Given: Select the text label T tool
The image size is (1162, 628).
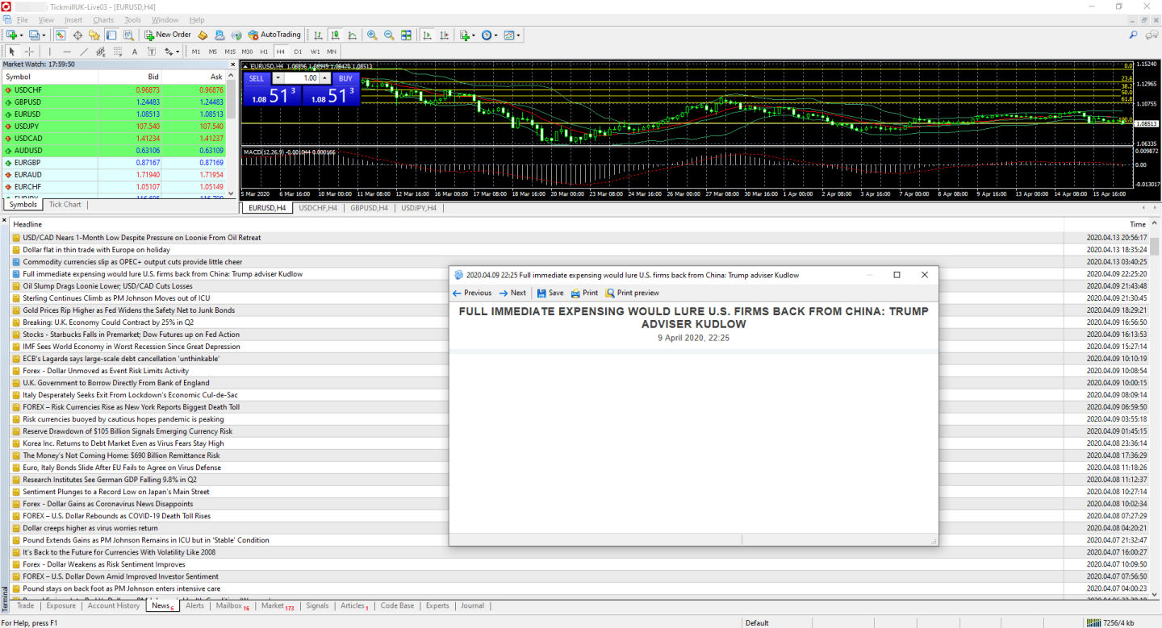Looking at the screenshot, I should (151, 52).
